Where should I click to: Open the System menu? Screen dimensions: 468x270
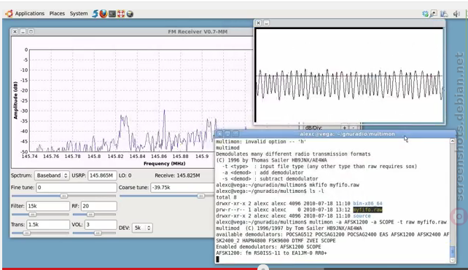79,13
